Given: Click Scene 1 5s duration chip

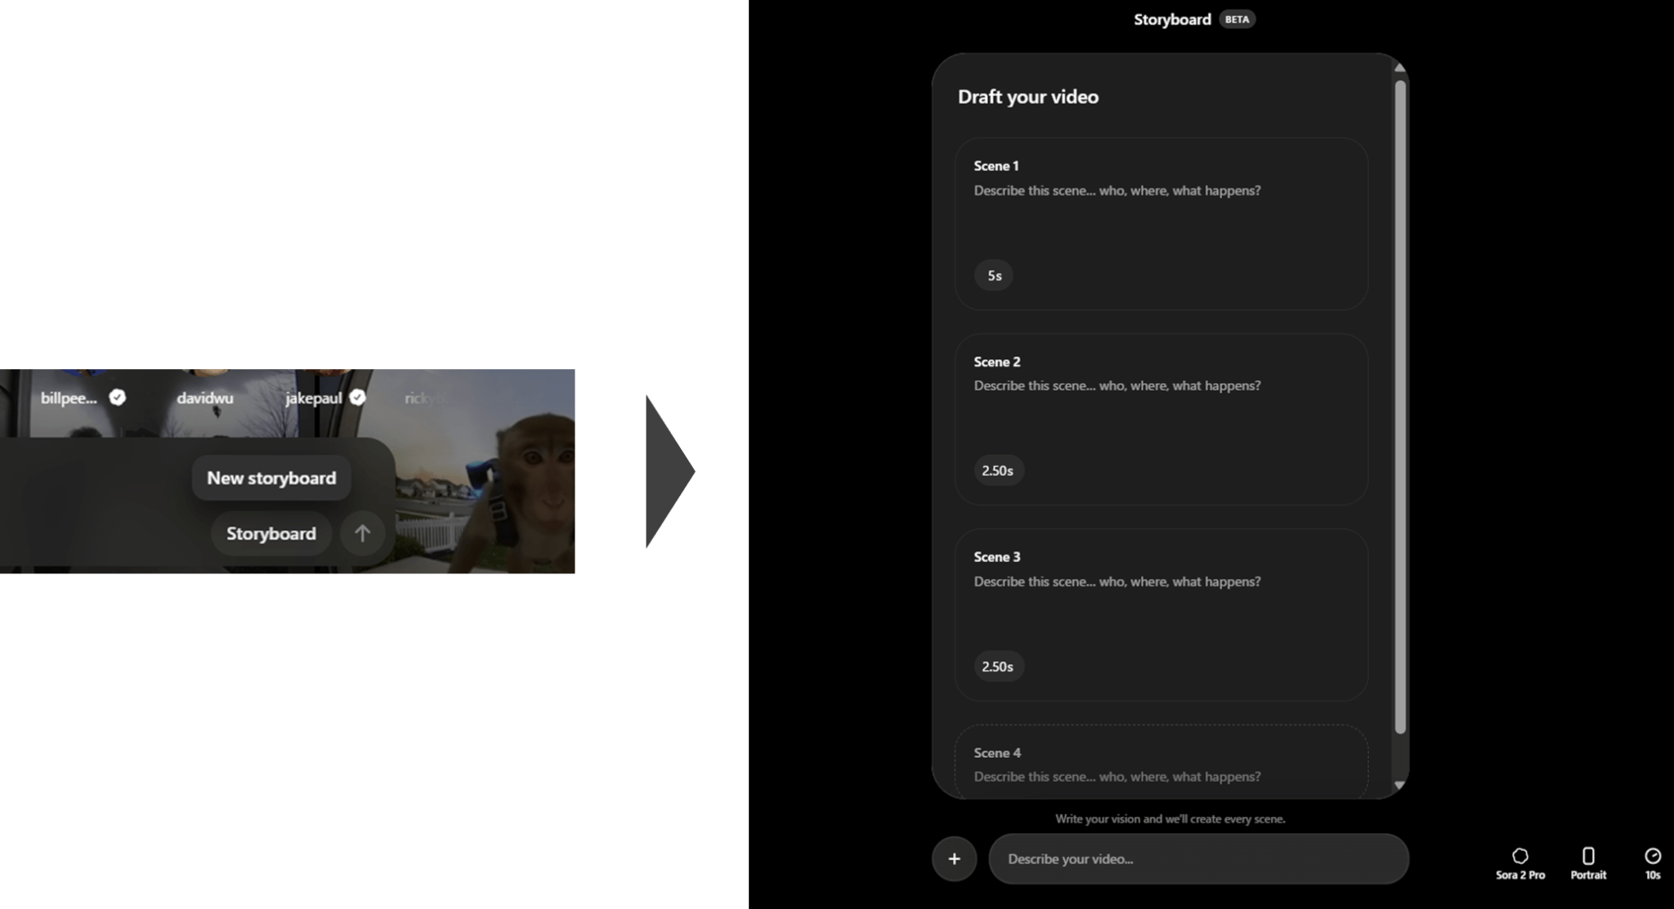Looking at the screenshot, I should click(x=994, y=275).
